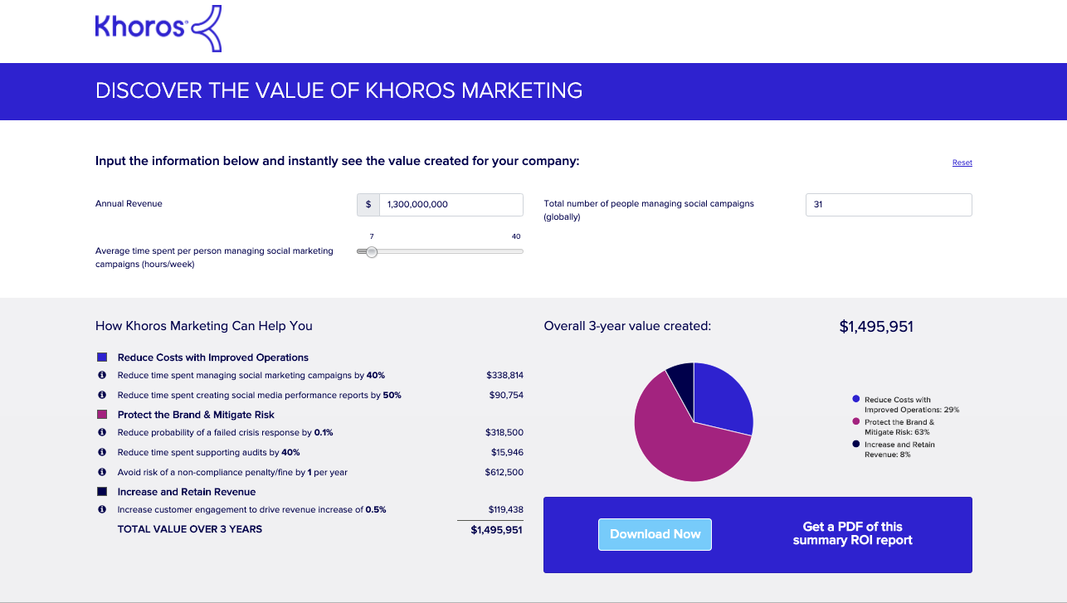Click the dark legend dot for Increase Revenue
Viewport: 1067px width, 603px height.
(856, 444)
